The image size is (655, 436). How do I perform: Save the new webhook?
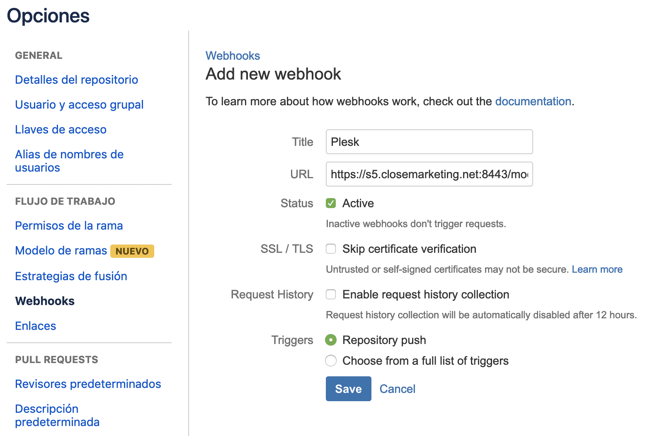[x=348, y=389]
